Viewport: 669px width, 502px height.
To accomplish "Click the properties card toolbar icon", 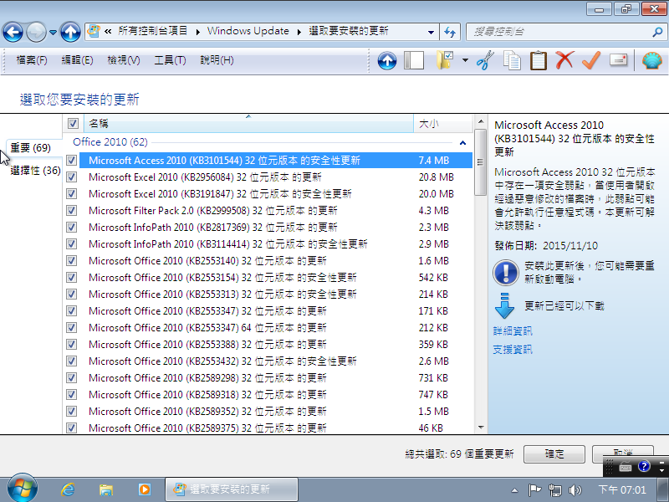I will tap(618, 59).
